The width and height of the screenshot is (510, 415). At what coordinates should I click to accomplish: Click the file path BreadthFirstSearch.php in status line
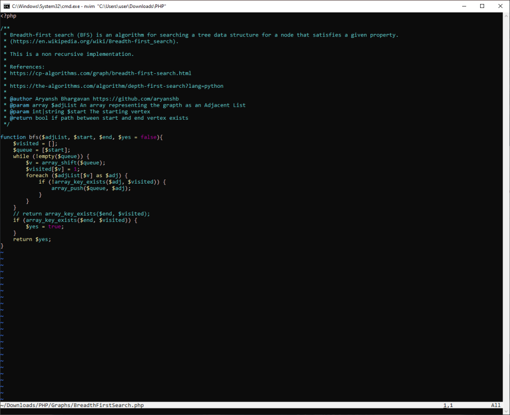(72, 405)
